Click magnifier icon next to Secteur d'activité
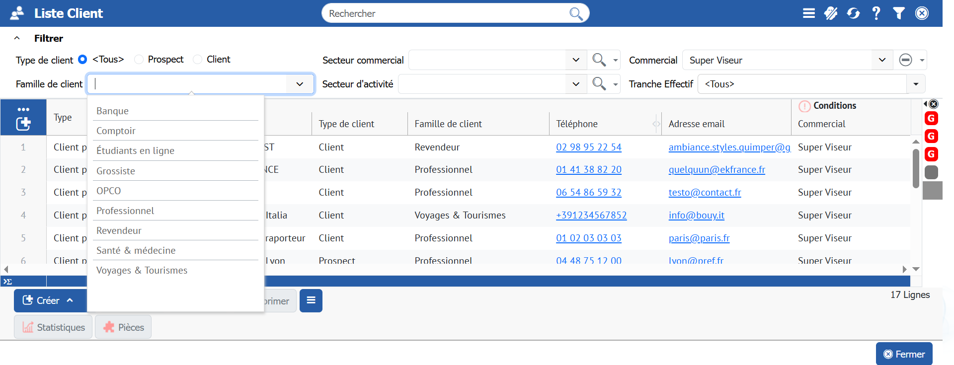This screenshot has width=954, height=365. click(599, 84)
